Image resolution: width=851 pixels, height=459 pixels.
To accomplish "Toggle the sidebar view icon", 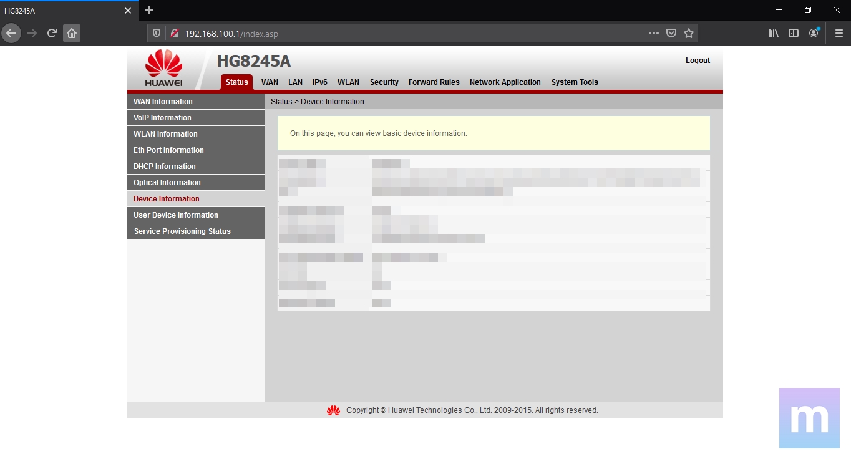I will [x=793, y=33].
